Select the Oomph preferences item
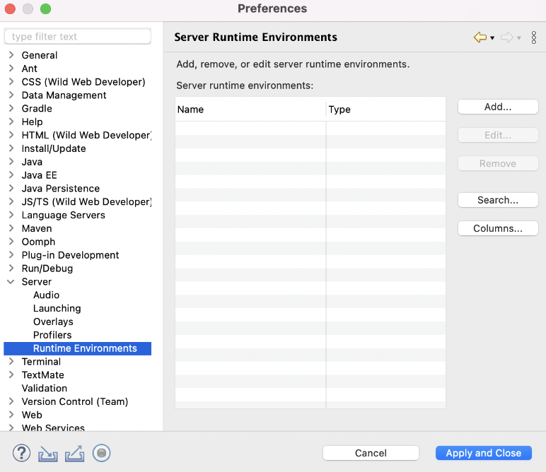This screenshot has width=546, height=472. (38, 242)
